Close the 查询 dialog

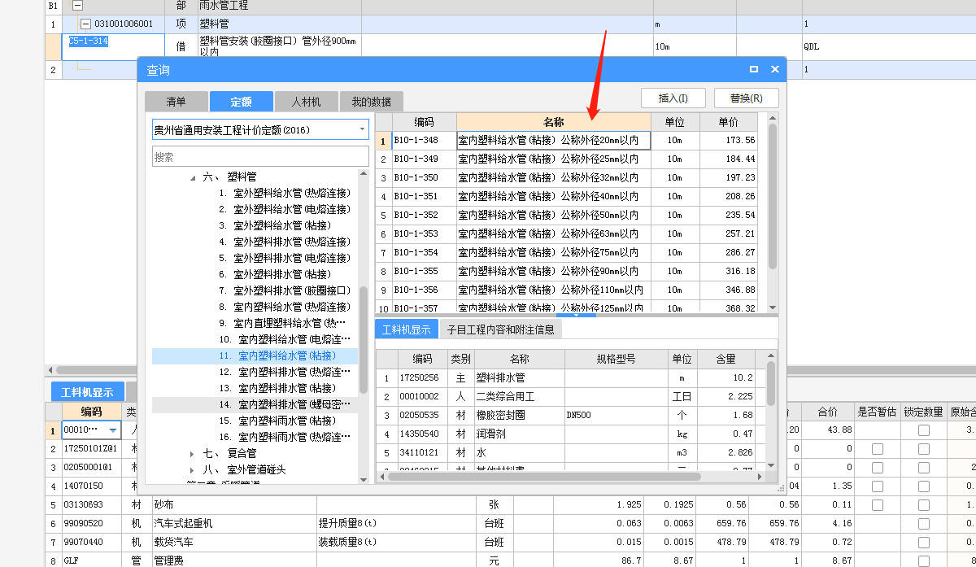pyautogui.click(x=774, y=70)
